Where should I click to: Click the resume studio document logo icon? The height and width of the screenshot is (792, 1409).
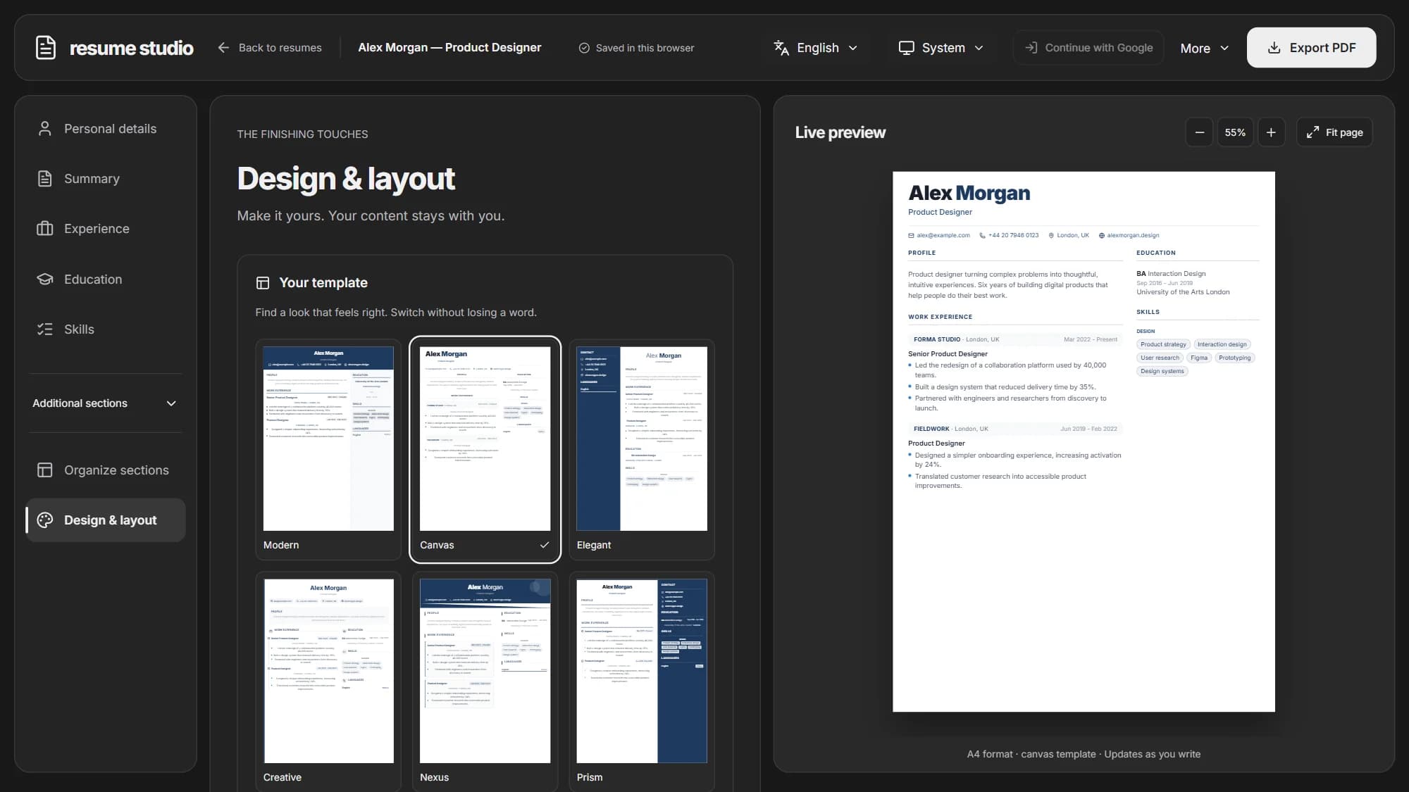46,48
